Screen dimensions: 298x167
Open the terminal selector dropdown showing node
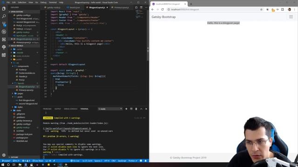pyautogui.click(x=110, y=109)
